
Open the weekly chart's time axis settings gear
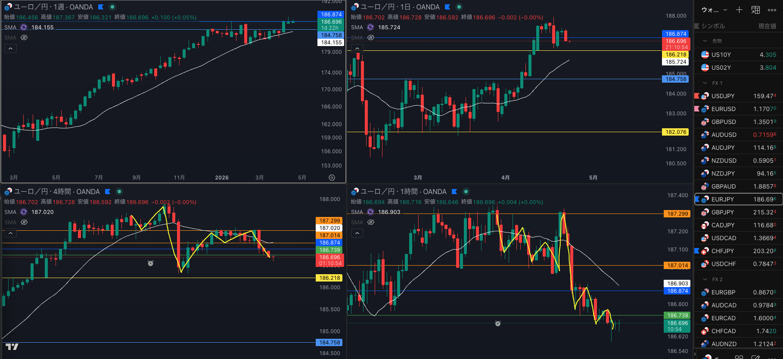click(x=332, y=177)
